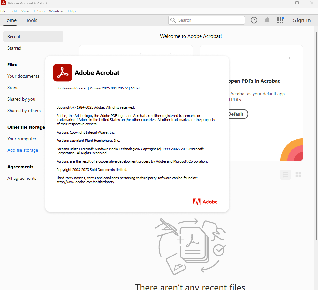Open the E-Sign menu
The image size is (318, 290).
[39, 11]
